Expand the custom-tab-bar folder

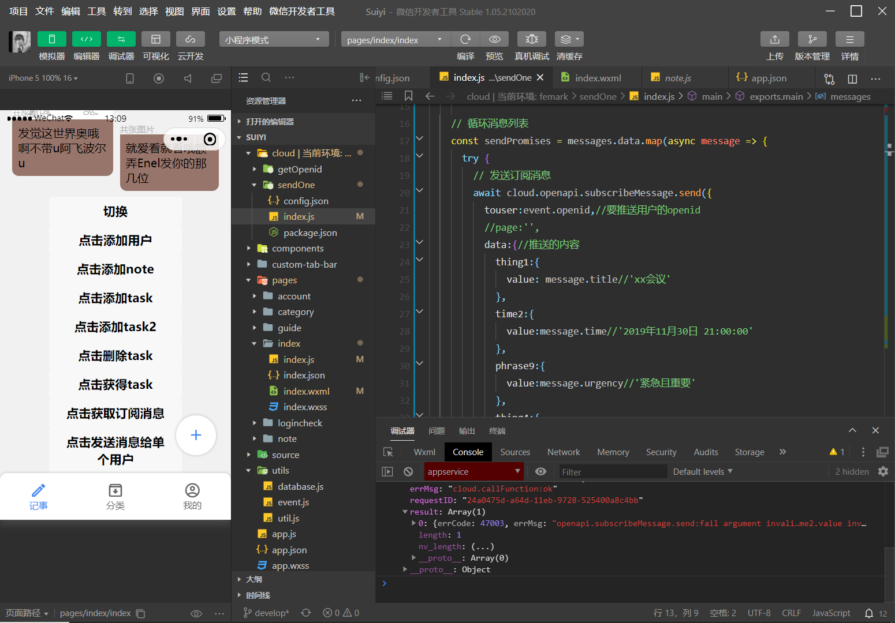[303, 264]
